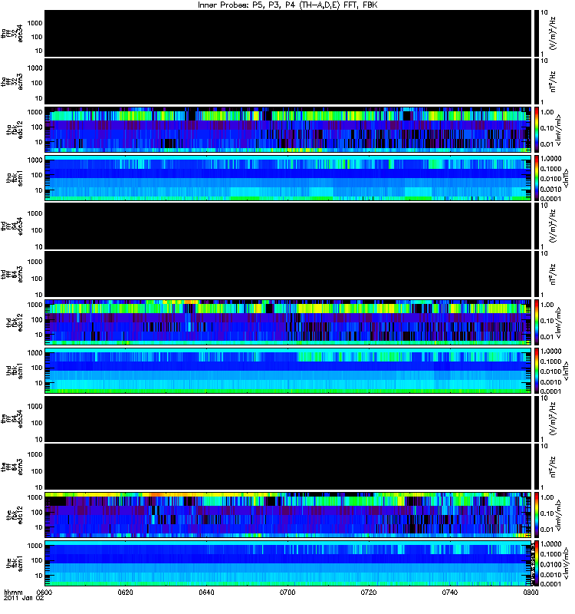Click the 'hhmm' axis caption
This screenshot has width=575, height=614.
click(x=13, y=592)
